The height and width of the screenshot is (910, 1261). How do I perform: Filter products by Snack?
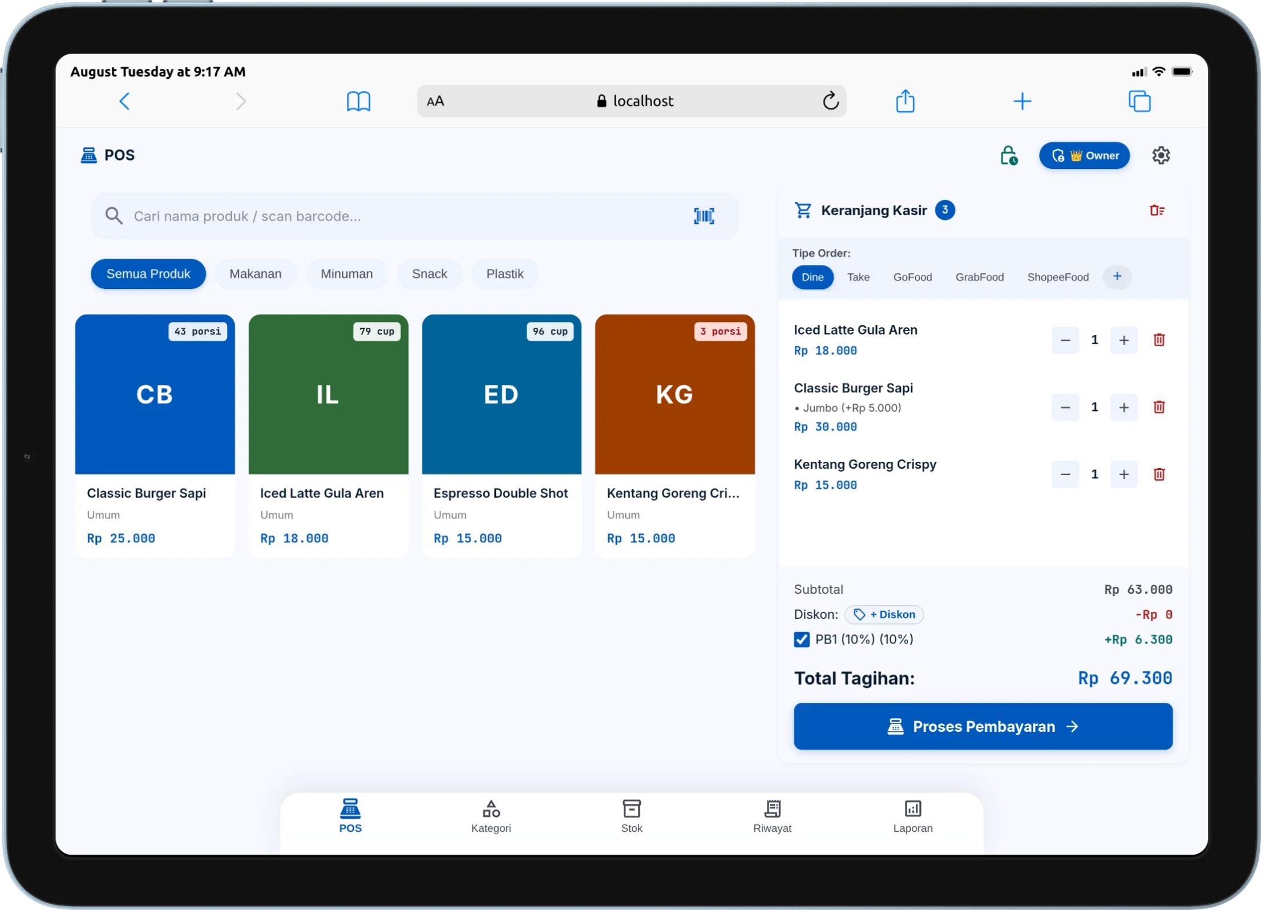click(429, 274)
